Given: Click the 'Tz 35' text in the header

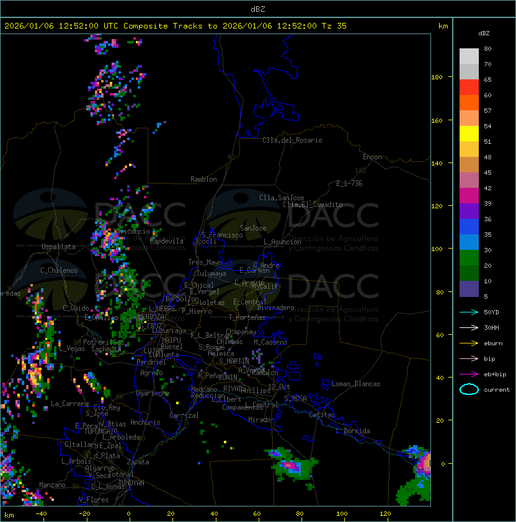Looking at the screenshot, I should [334, 26].
